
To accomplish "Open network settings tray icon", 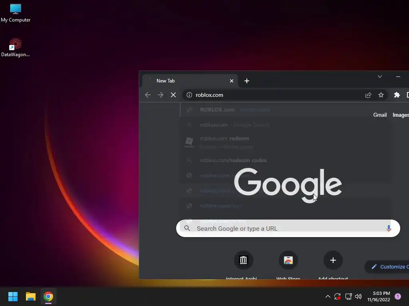I will tap(348, 296).
